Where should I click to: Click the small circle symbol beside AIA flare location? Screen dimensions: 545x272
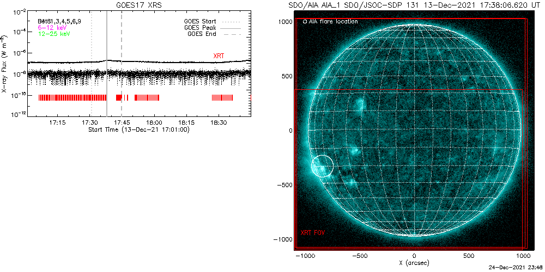click(305, 22)
